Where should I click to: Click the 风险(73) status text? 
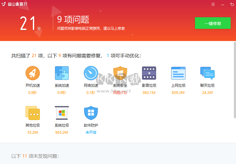(120, 92)
